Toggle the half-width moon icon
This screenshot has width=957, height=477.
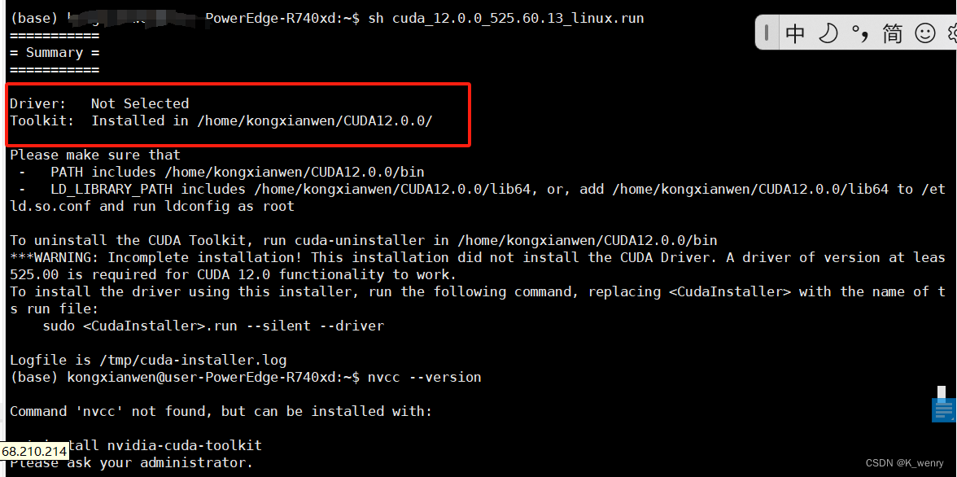point(828,33)
